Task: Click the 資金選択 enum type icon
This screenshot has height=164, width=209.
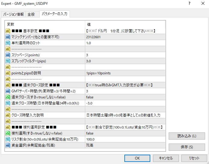Action: [8, 145]
